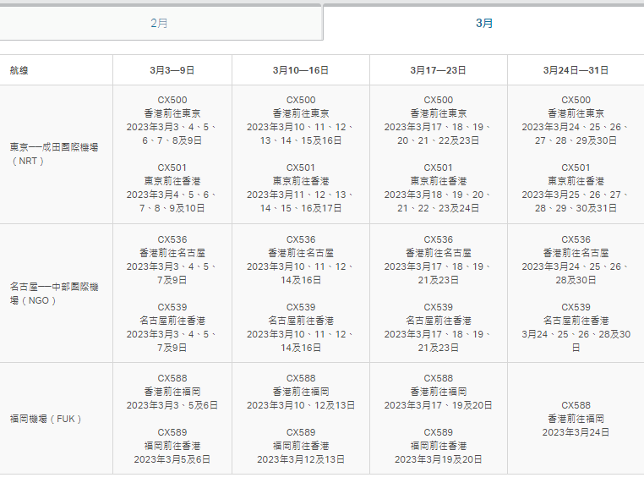The width and height of the screenshot is (644, 483).
Task: Select CX539 in the 3月24日—31日 column
Action: [x=576, y=307]
